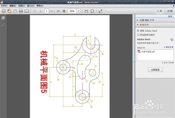
Task: Open the 编辑(E) menu
Action: [13, 6]
